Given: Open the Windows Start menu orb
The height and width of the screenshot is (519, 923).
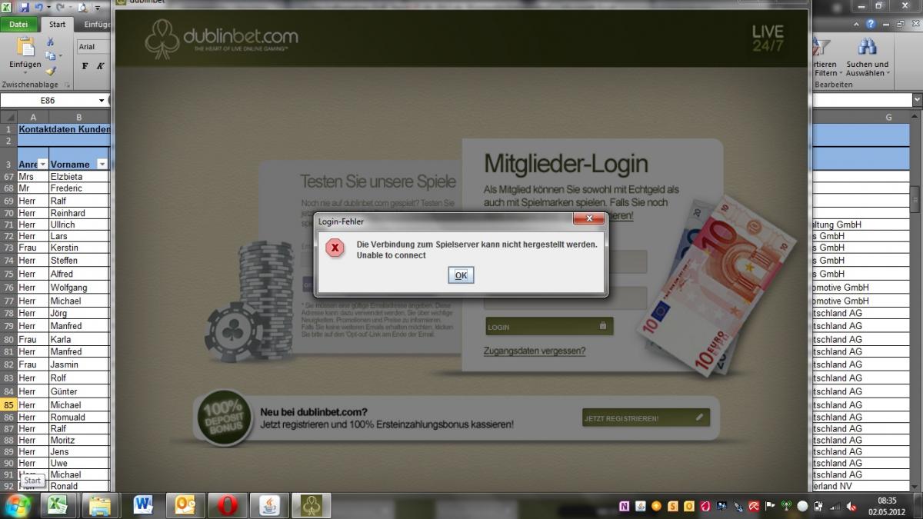Looking at the screenshot, I should tap(17, 505).
